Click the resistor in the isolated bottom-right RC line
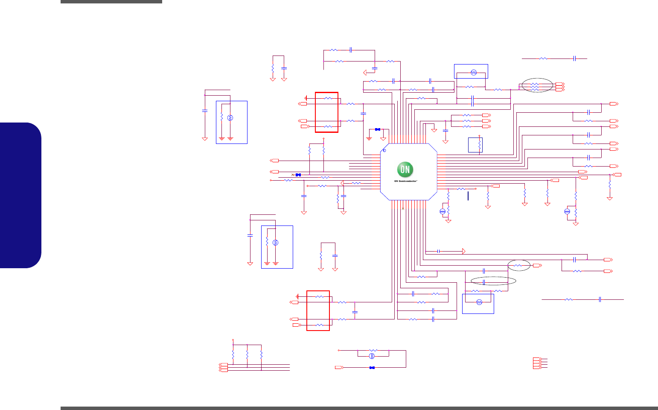Screen dimensions: 658x410 pos(568,300)
